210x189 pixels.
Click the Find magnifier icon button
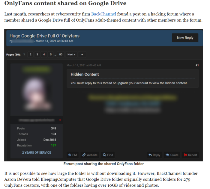coord(108,155)
